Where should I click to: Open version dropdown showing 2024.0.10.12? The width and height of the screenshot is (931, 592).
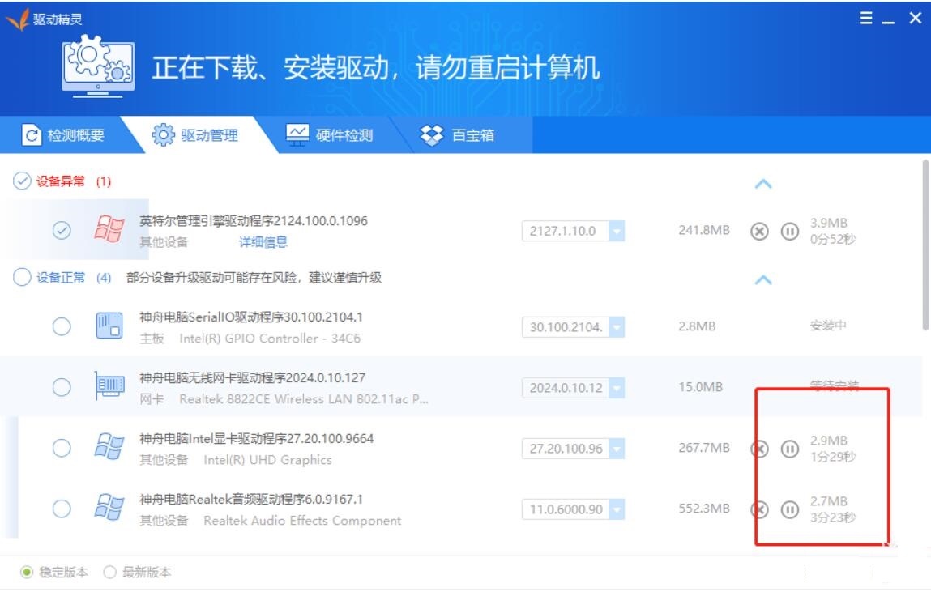pyautogui.click(x=617, y=388)
